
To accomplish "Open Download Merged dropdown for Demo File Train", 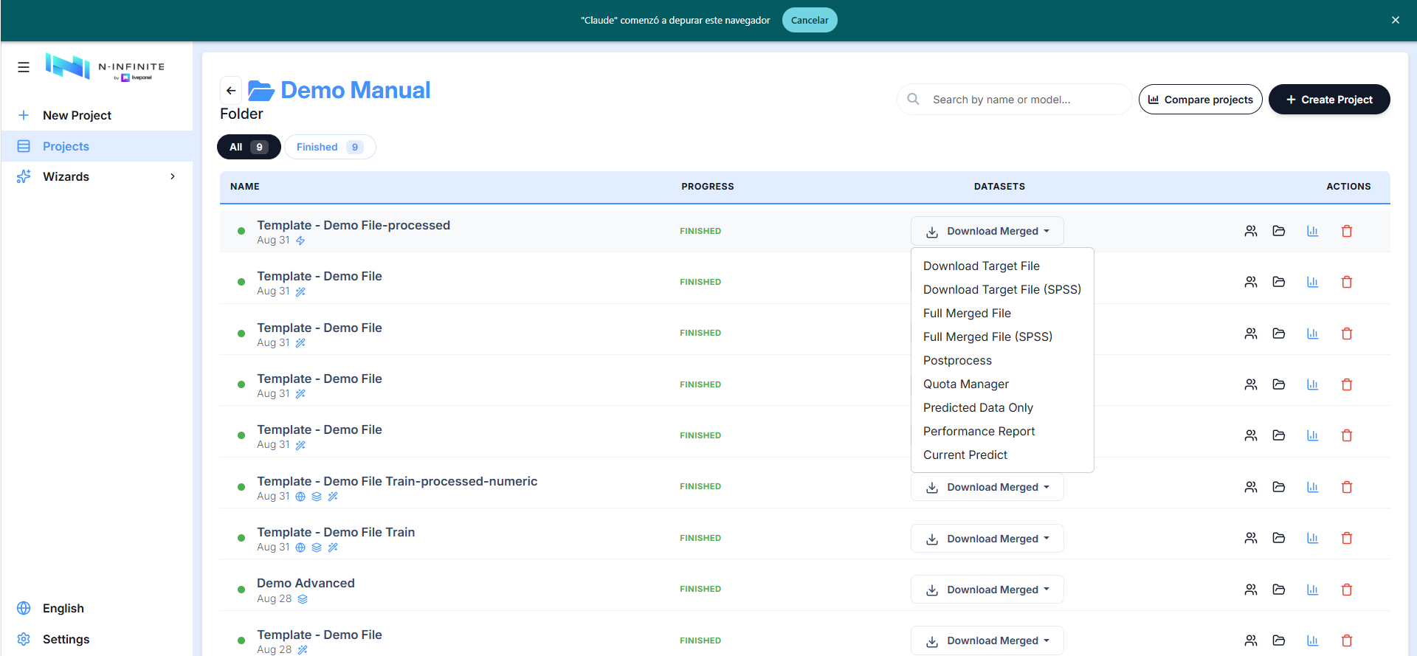I will [x=987, y=539].
